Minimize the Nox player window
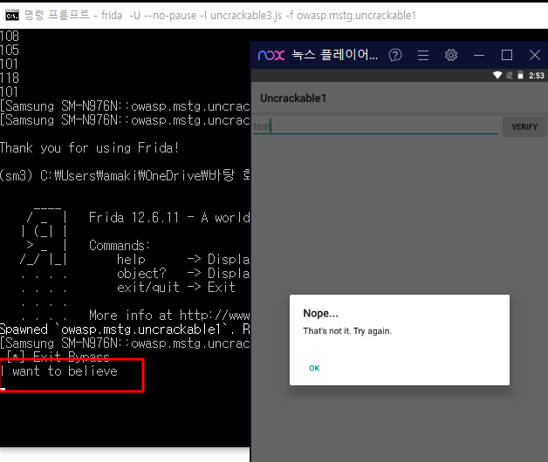 (479, 55)
